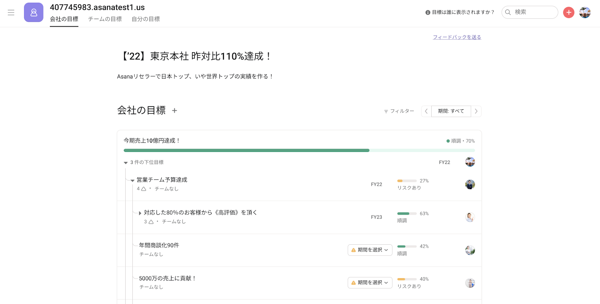The height and width of the screenshot is (304, 600).
Task: Click チームなし under 5000万の売上に貢献
Action: pyautogui.click(x=151, y=287)
